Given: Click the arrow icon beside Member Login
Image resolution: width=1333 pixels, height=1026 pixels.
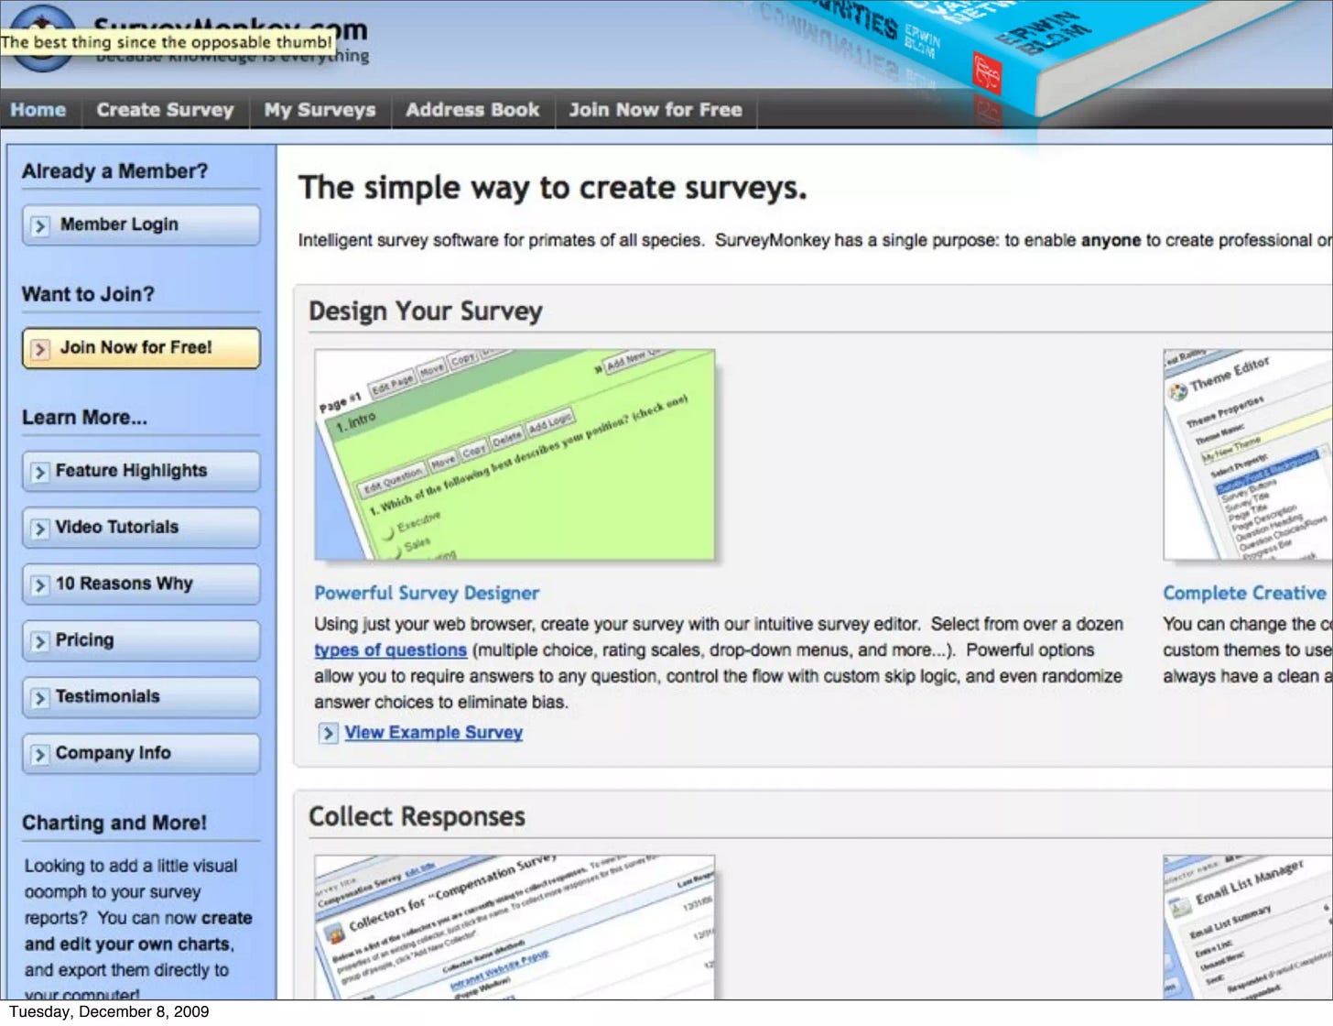Looking at the screenshot, I should 38,224.
